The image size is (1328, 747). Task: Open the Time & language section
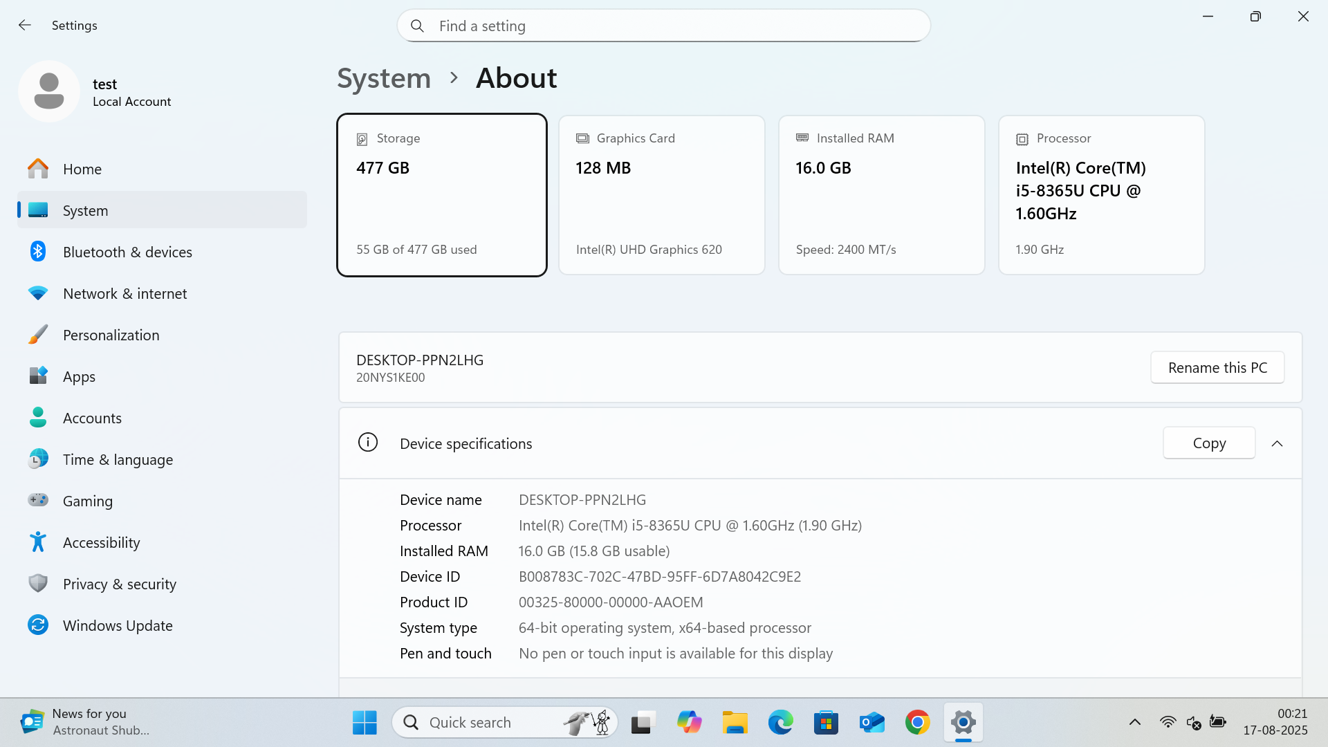(118, 459)
